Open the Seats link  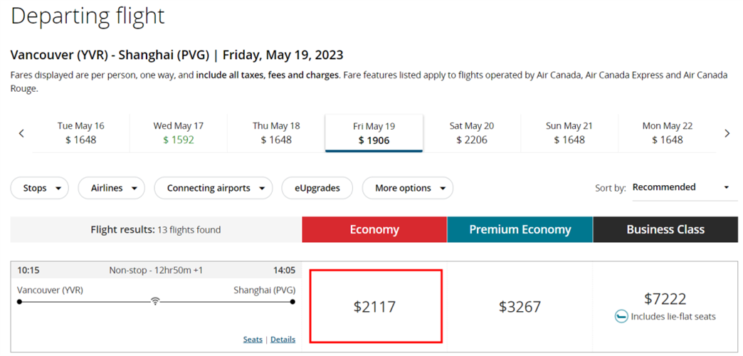[253, 340]
